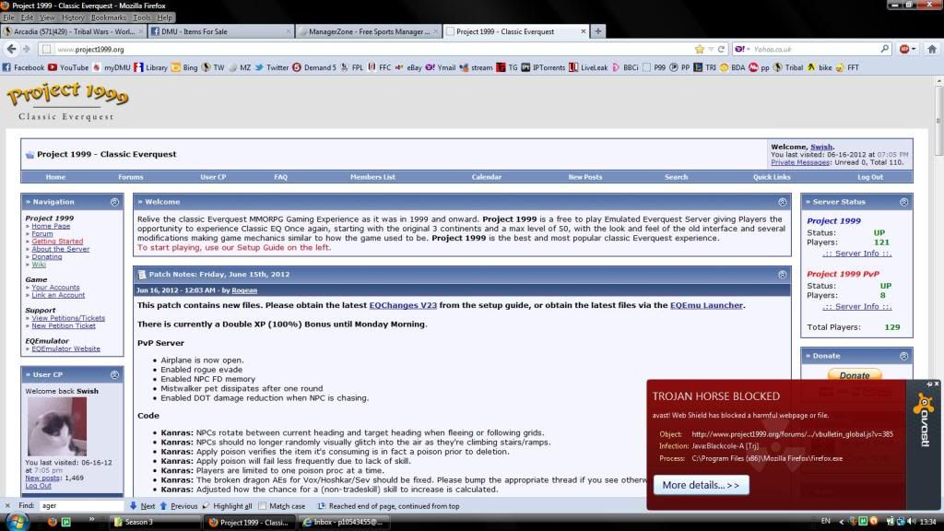Open the Getting Started link
This screenshot has height=531, width=944.
pos(57,242)
